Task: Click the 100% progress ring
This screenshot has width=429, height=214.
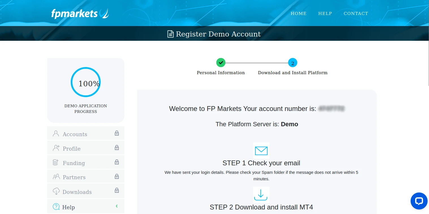Action: pyautogui.click(x=86, y=82)
